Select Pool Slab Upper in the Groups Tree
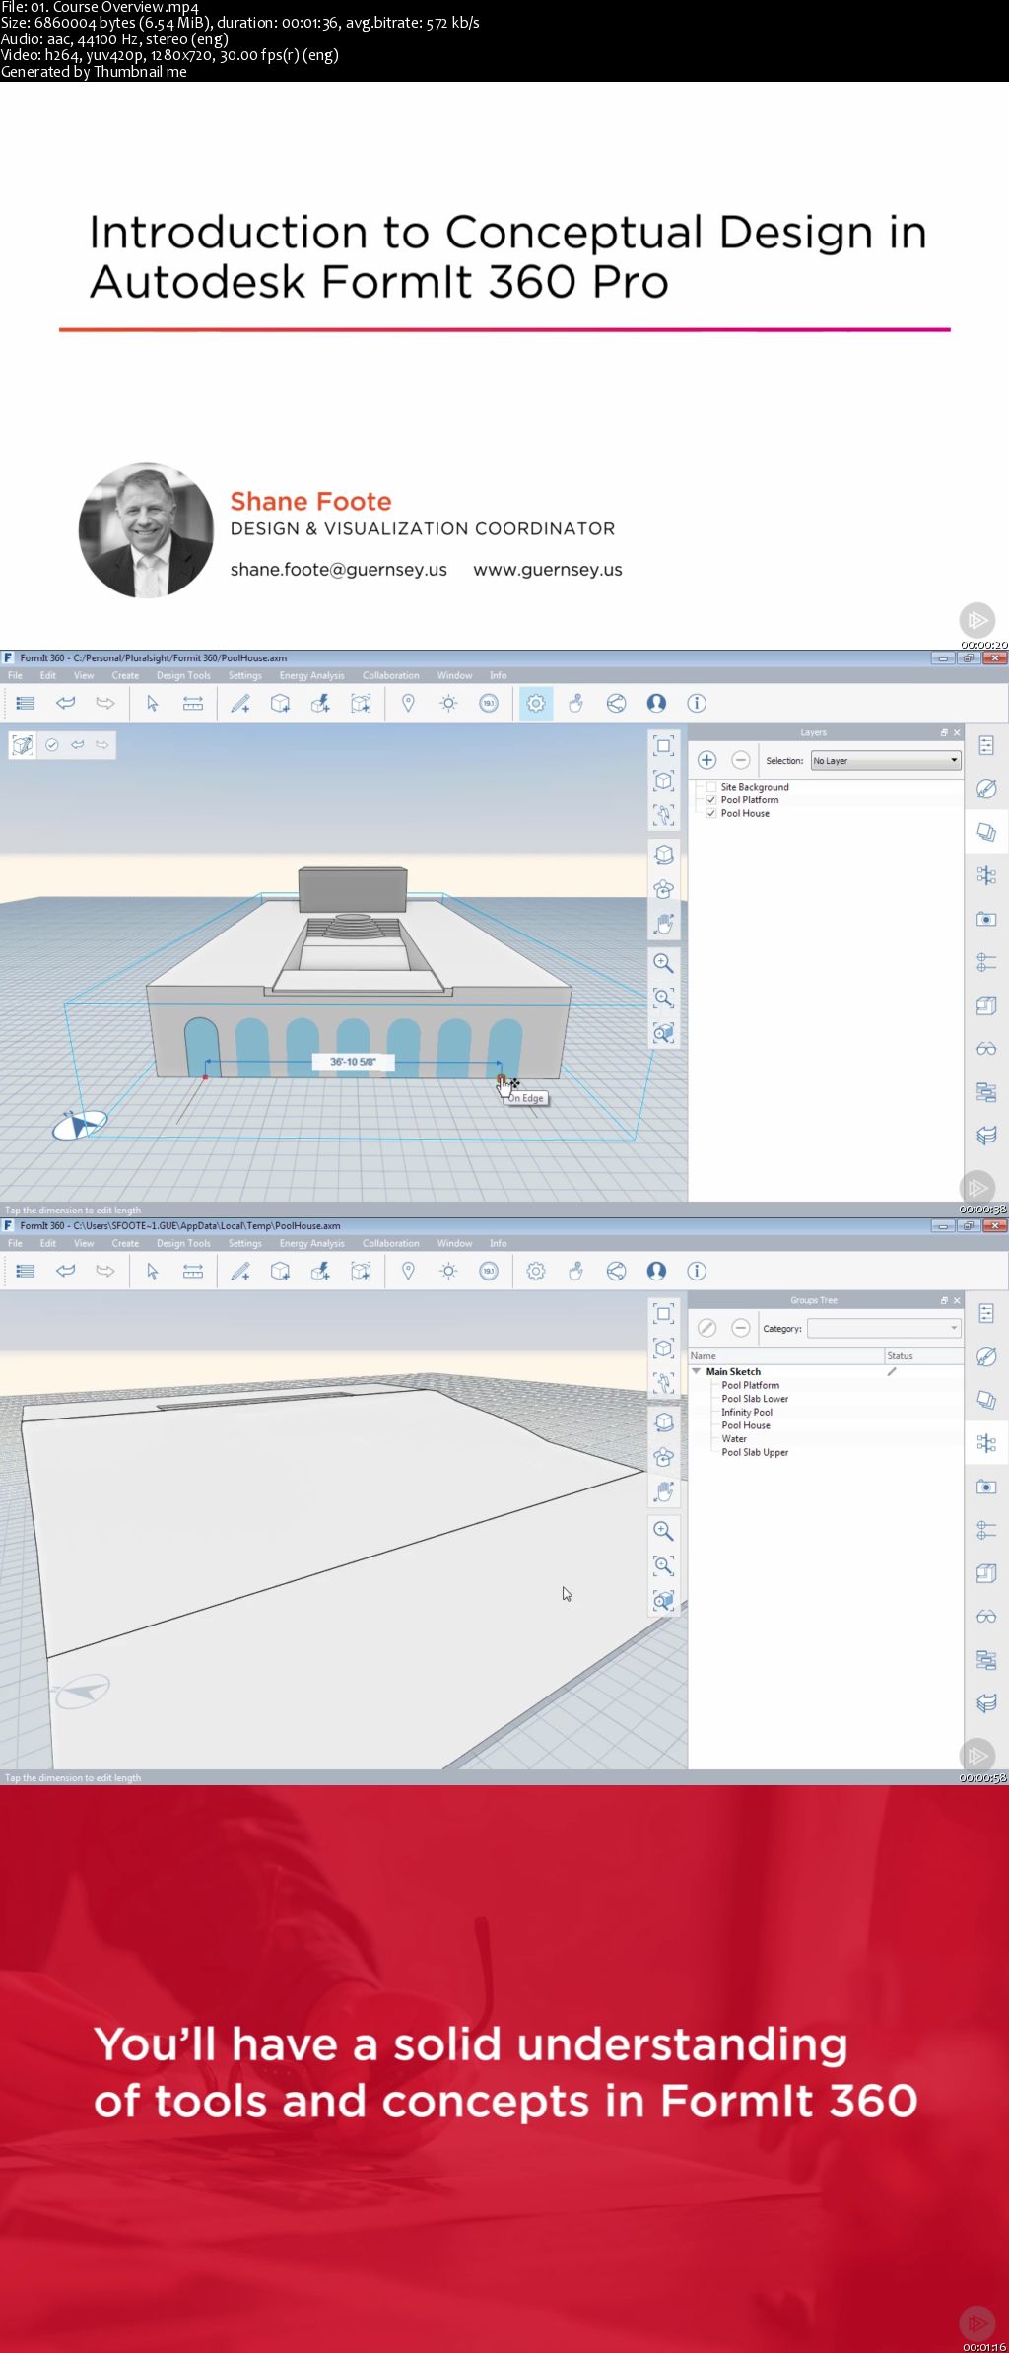 point(755,1452)
